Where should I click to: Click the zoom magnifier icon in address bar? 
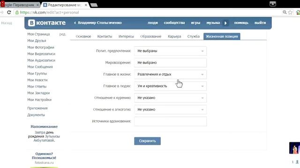click(x=285, y=13)
